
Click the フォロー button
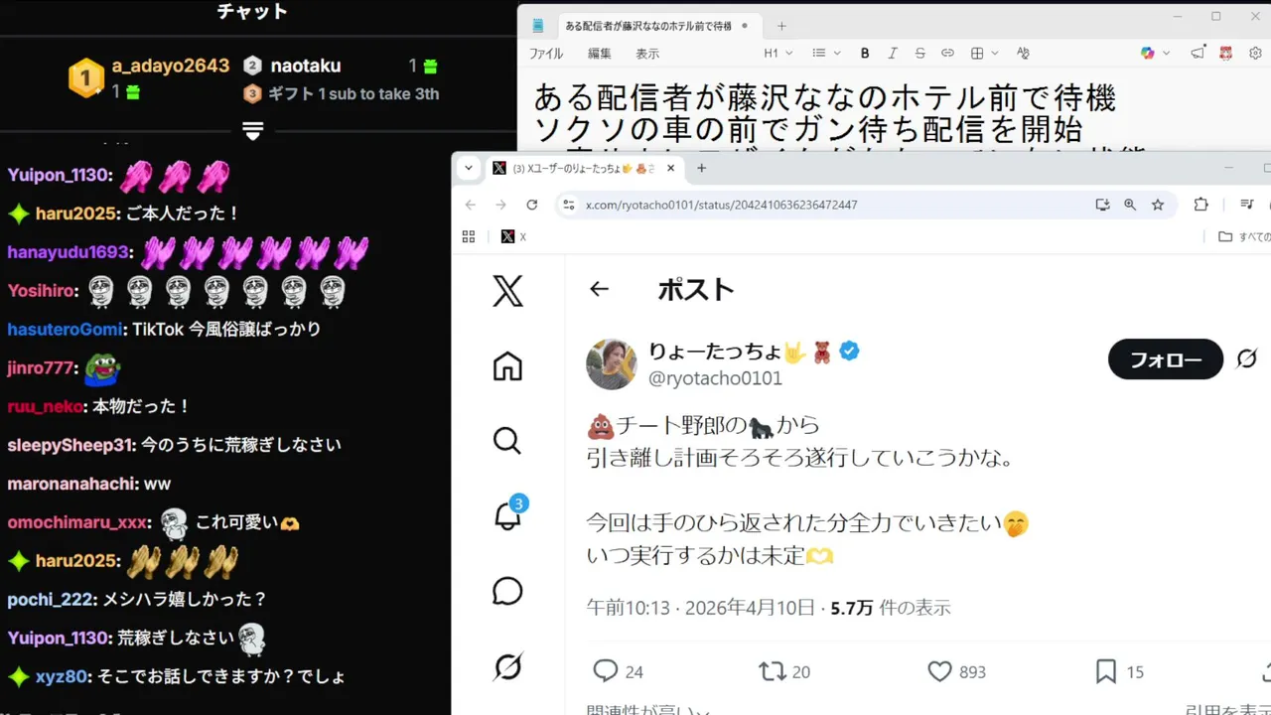(1166, 358)
